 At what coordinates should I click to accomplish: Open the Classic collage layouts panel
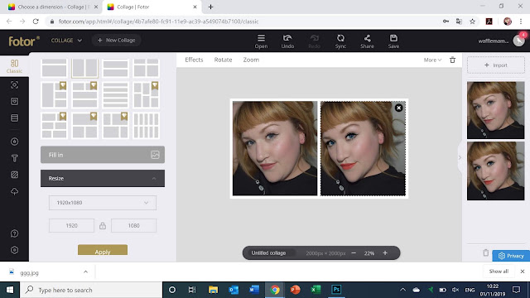pyautogui.click(x=14, y=66)
